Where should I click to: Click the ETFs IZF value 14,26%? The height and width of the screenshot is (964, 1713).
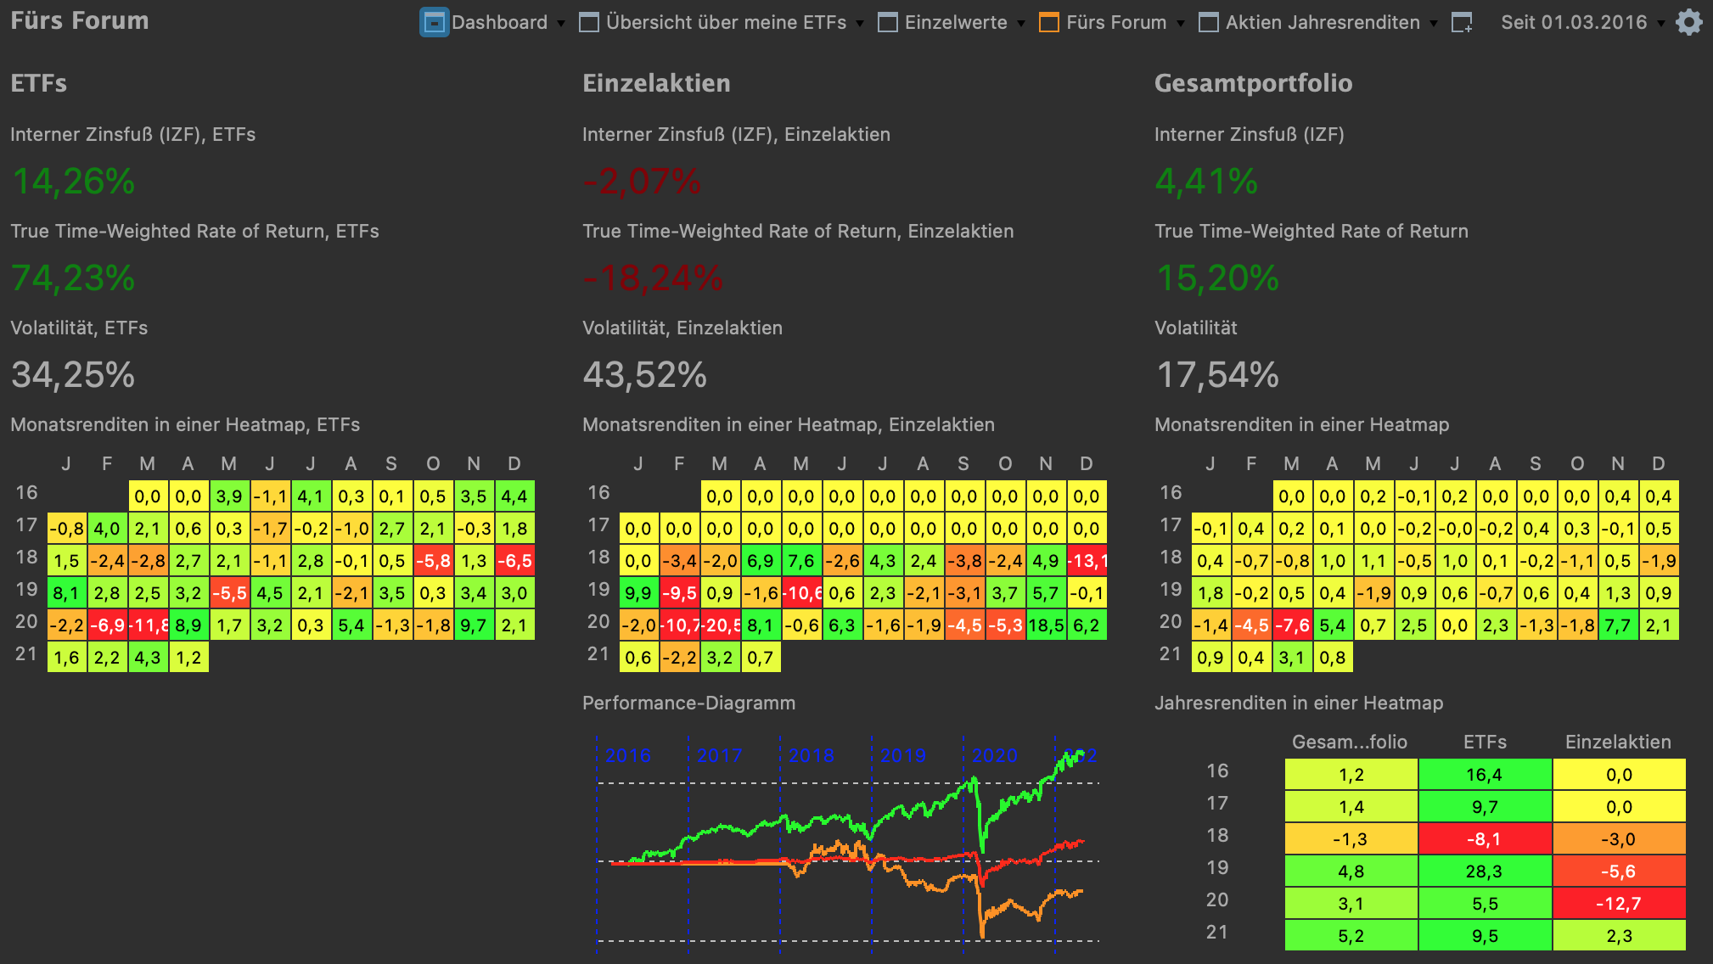(73, 182)
